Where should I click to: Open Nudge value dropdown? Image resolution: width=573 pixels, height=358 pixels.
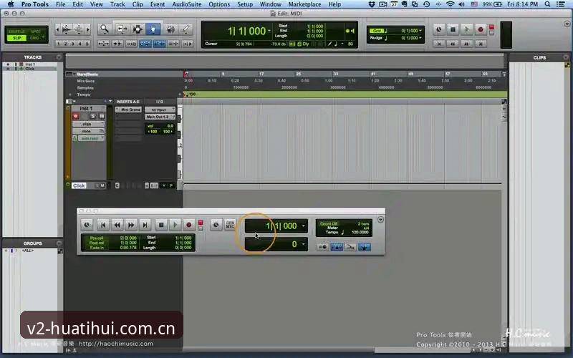pos(420,38)
